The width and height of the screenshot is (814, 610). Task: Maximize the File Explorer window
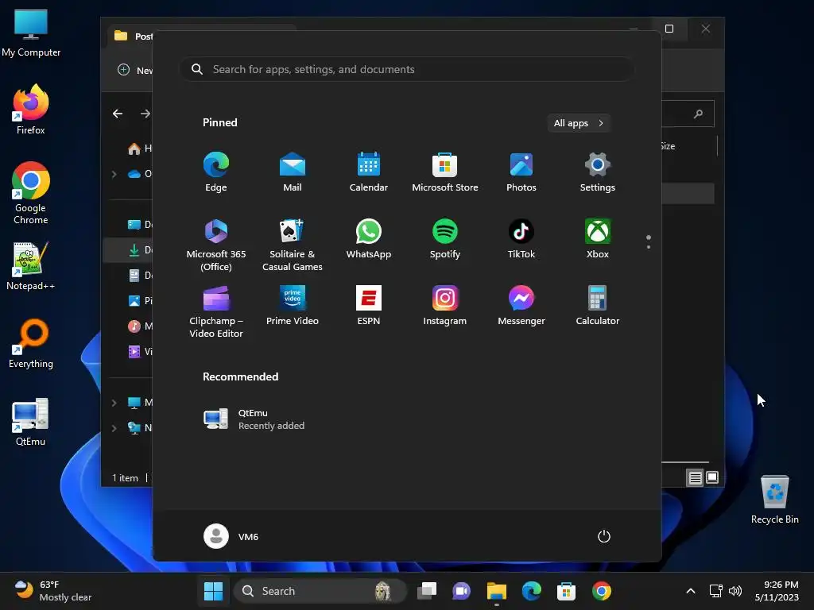pyautogui.click(x=669, y=29)
